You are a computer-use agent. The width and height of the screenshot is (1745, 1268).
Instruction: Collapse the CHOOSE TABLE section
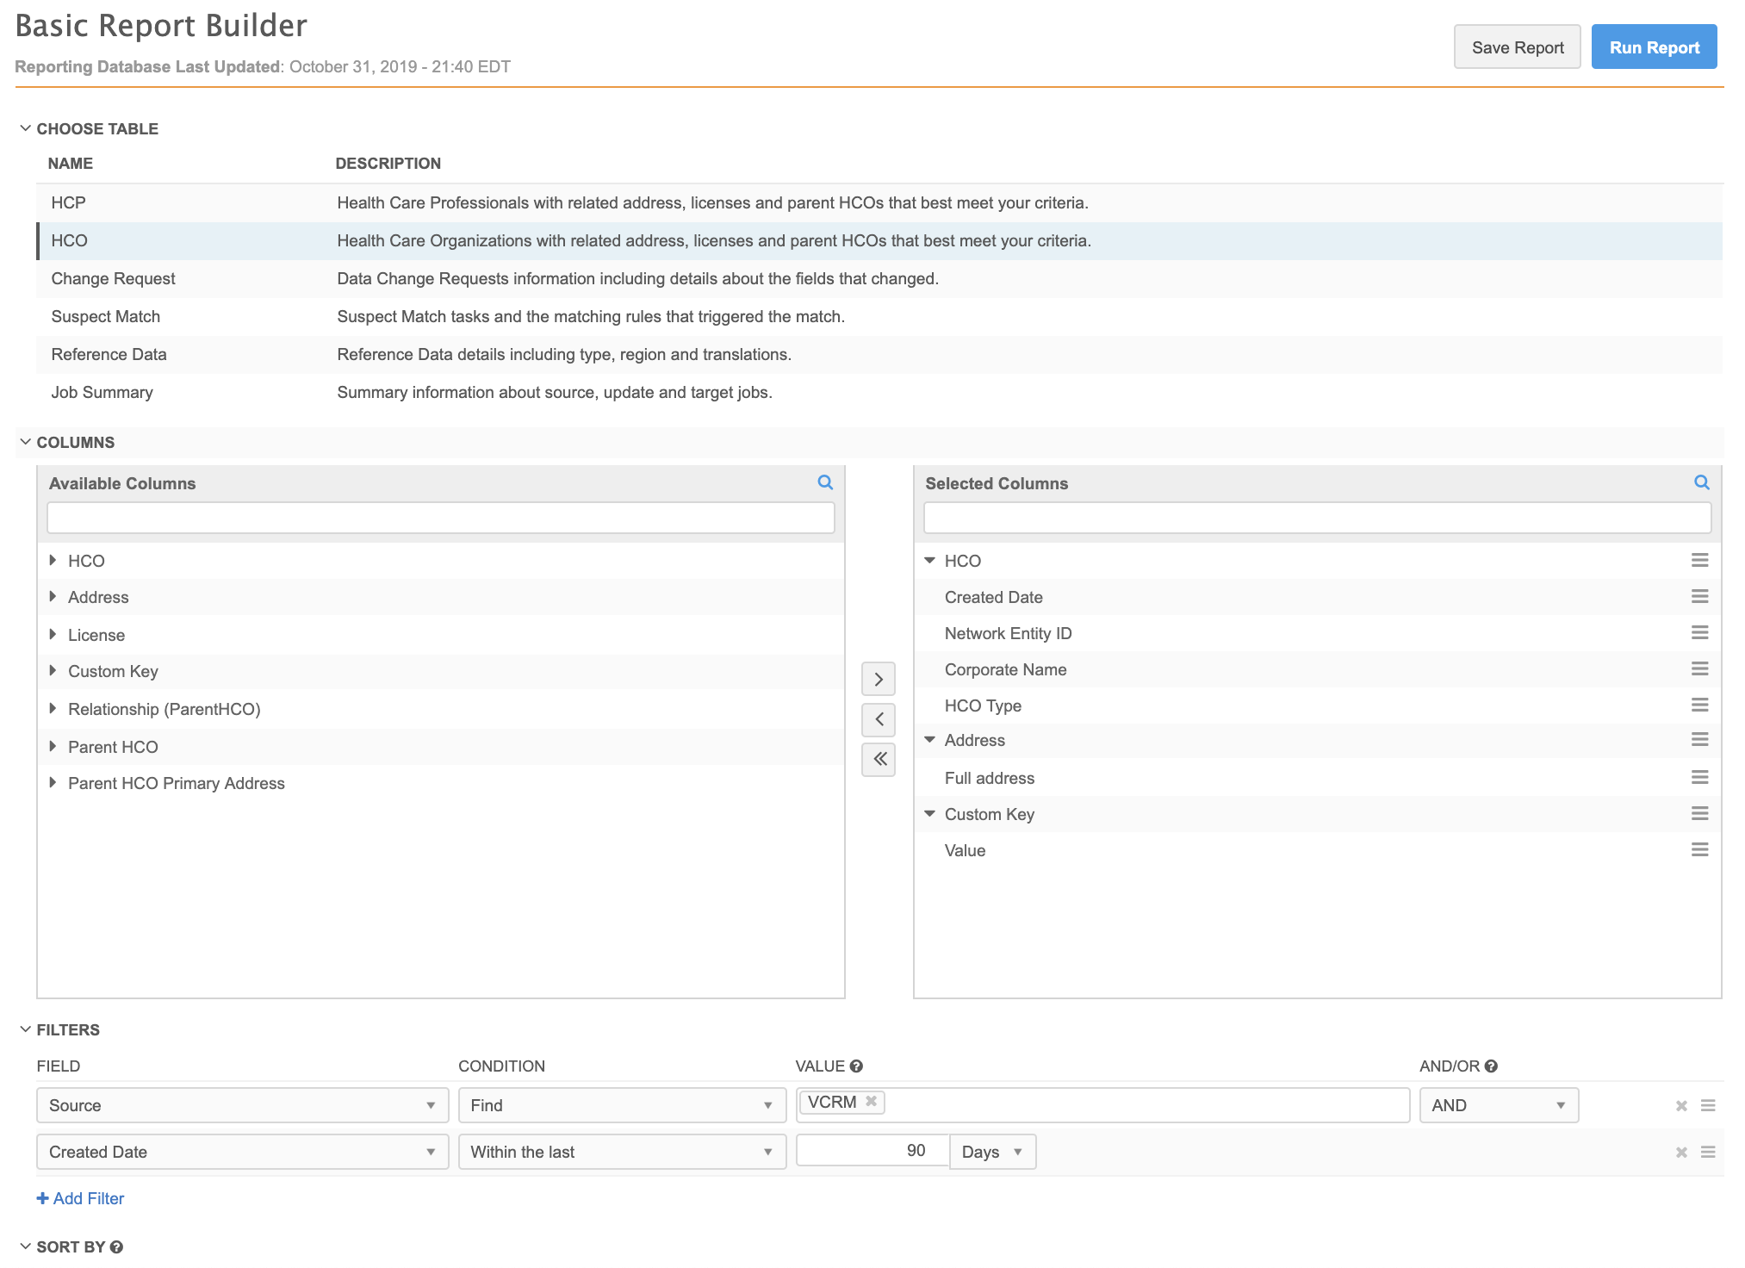[x=26, y=128]
